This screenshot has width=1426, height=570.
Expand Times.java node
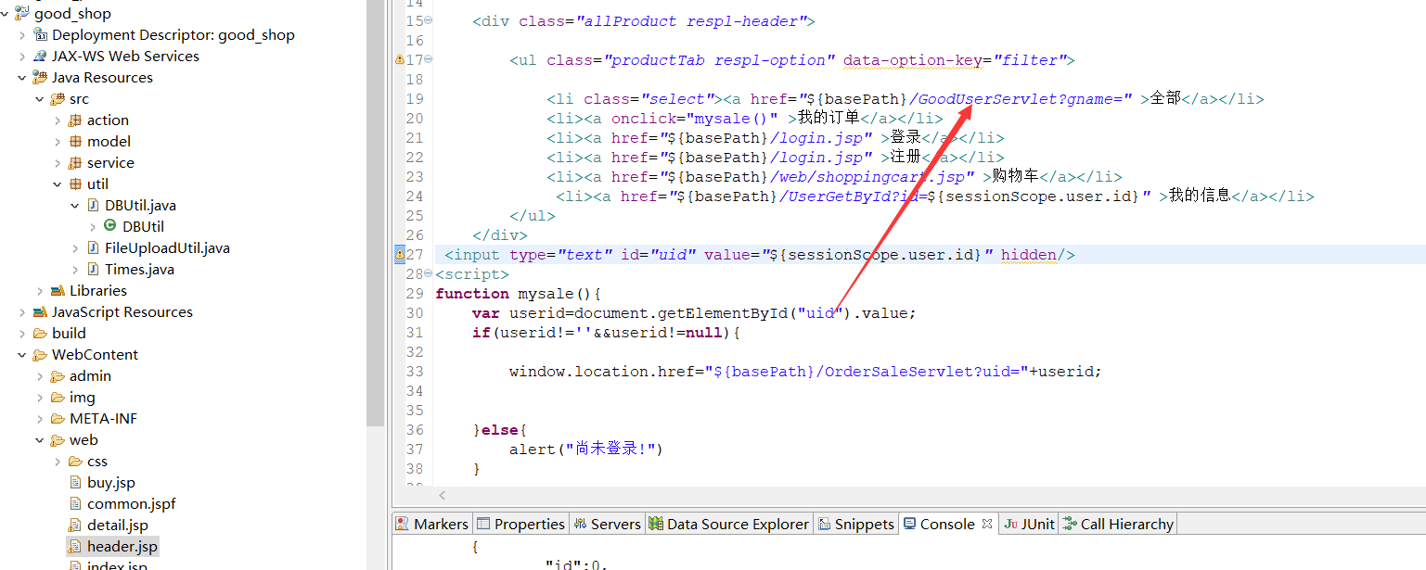click(x=75, y=269)
